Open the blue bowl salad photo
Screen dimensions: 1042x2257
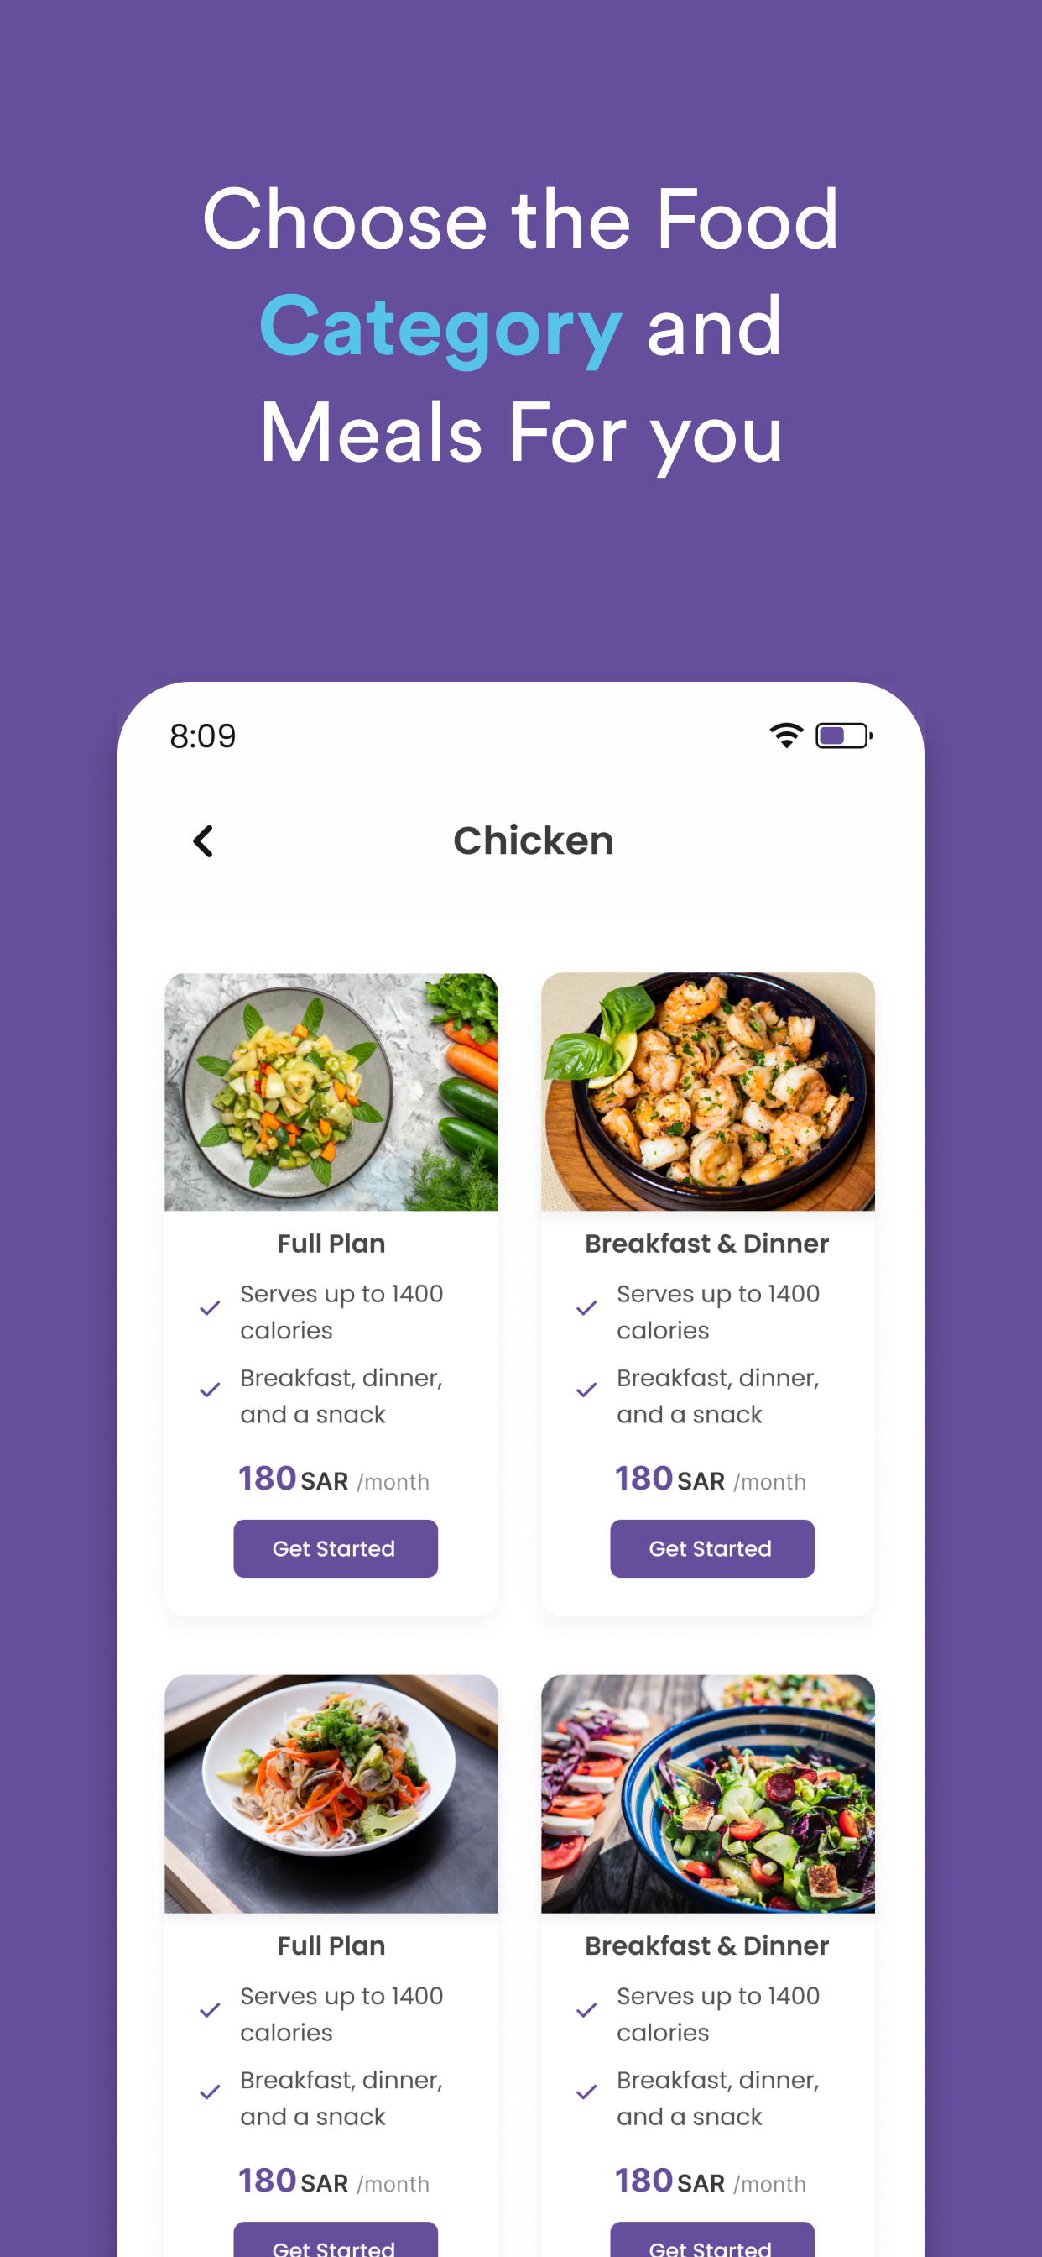click(x=708, y=1794)
